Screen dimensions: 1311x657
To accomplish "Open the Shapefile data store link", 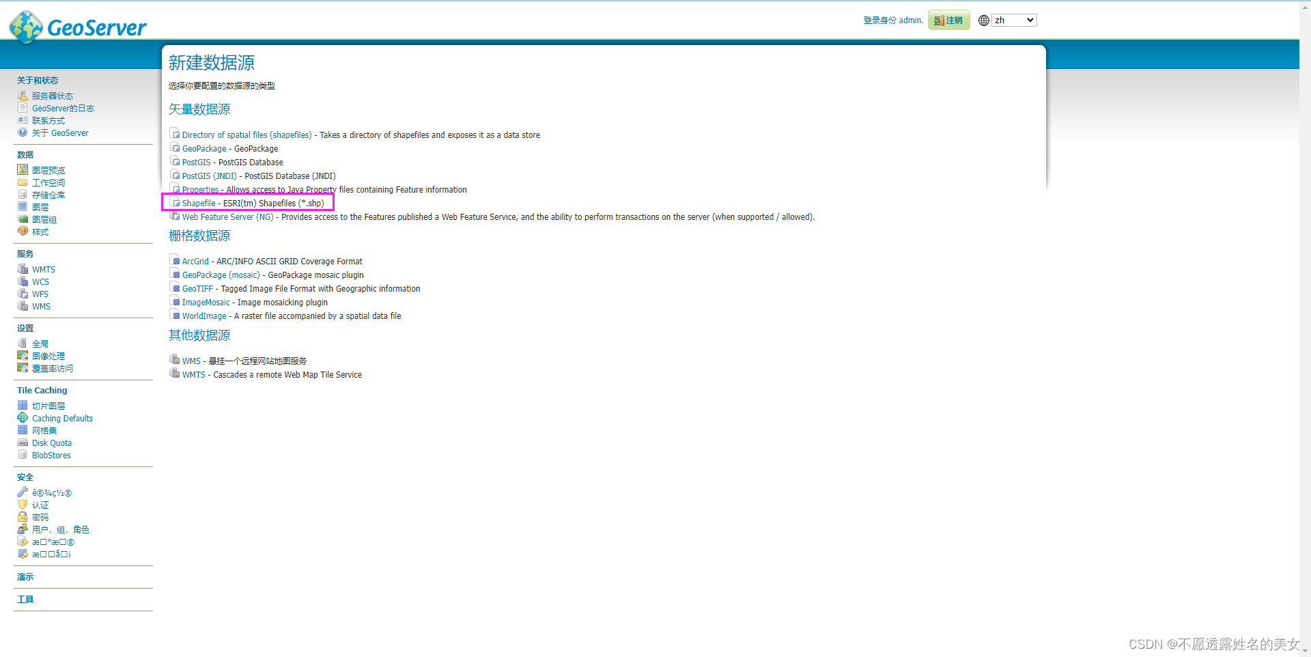I will pos(199,204).
